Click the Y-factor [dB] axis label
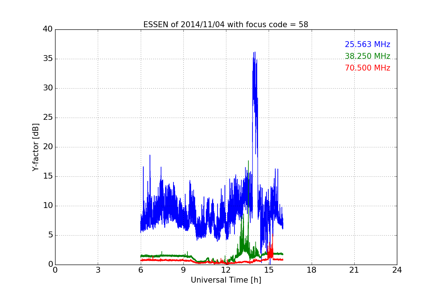 [36, 147]
